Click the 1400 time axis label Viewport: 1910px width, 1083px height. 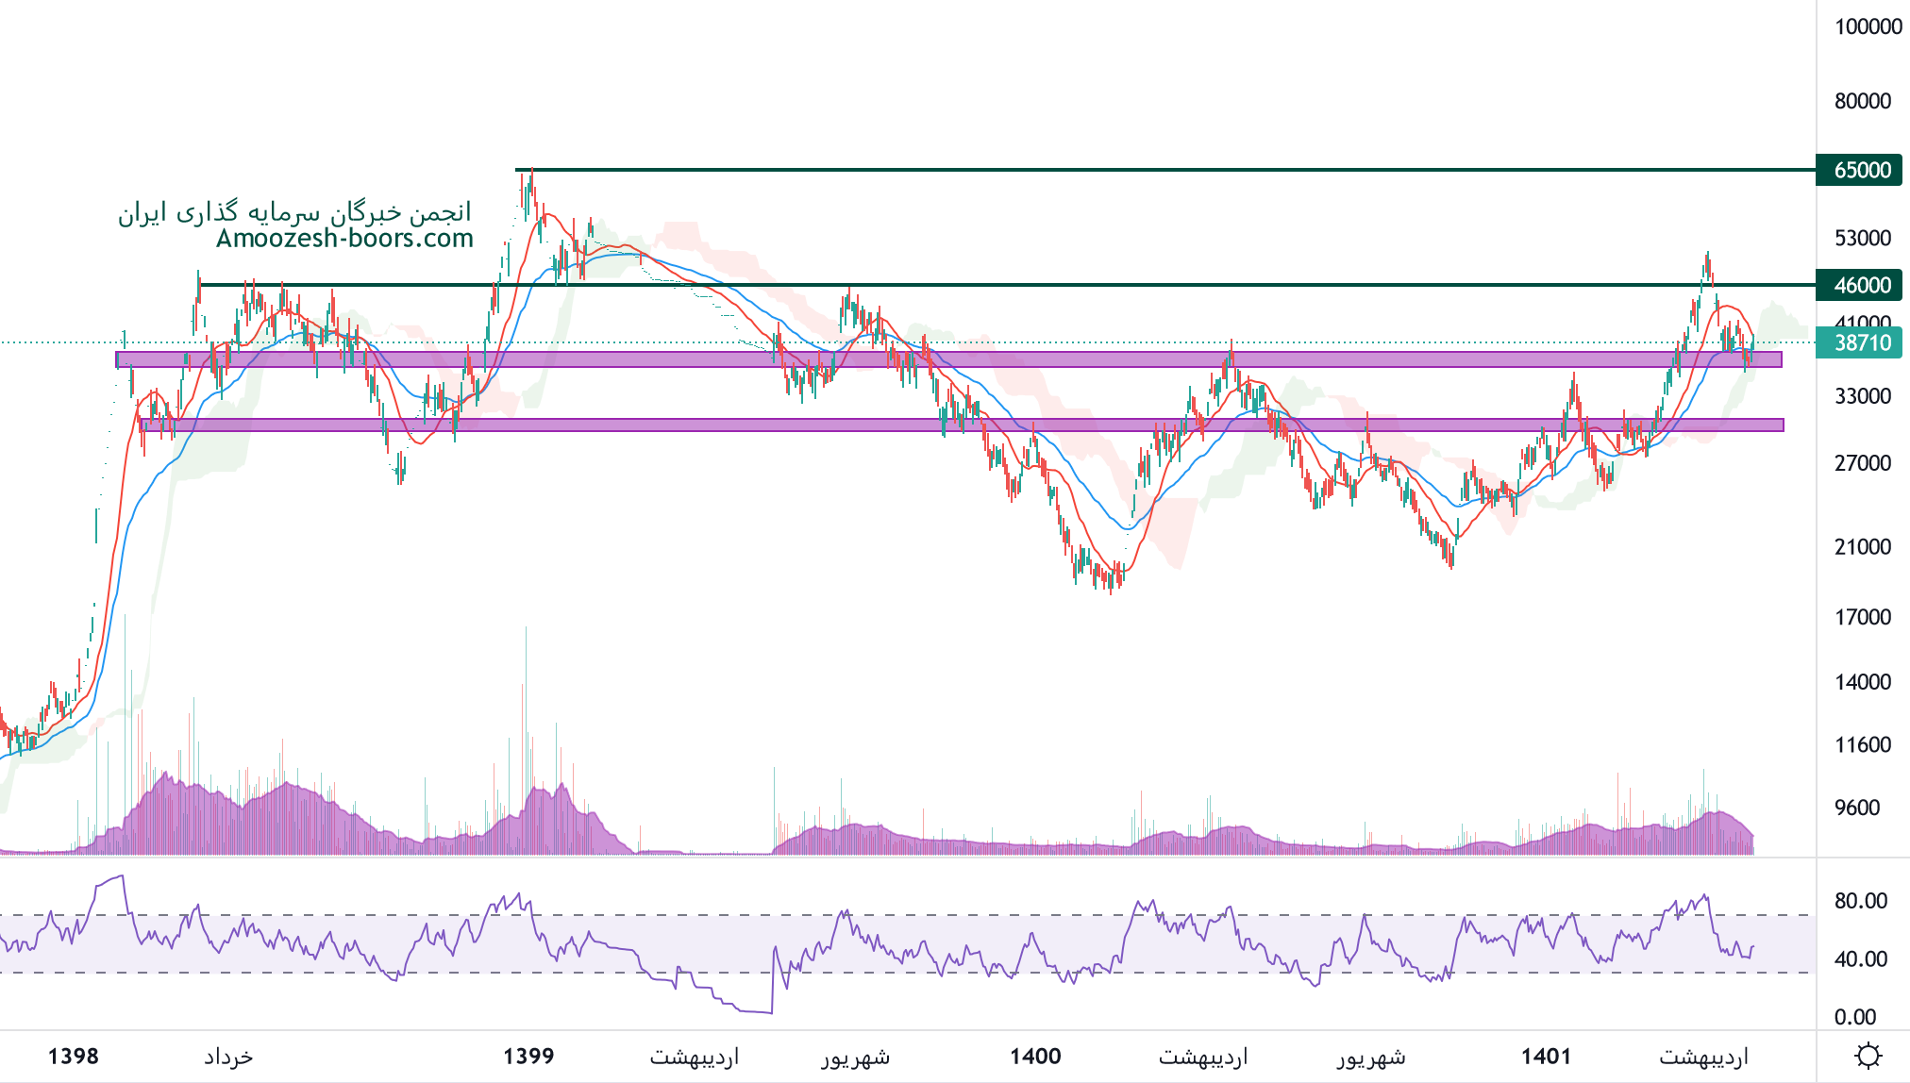1035,1056
